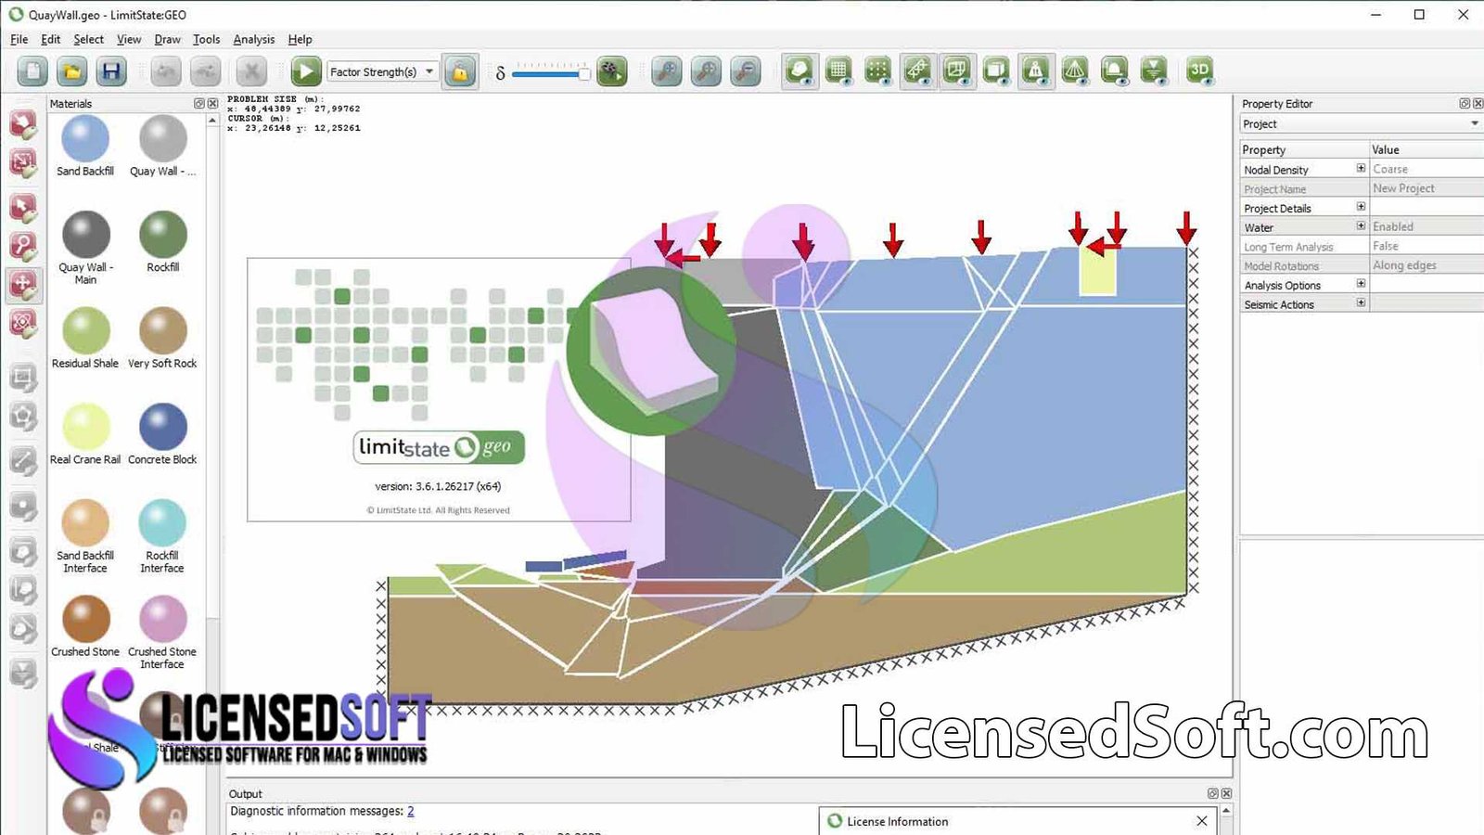Open the Edit menu
The height and width of the screenshot is (835, 1484).
click(51, 39)
